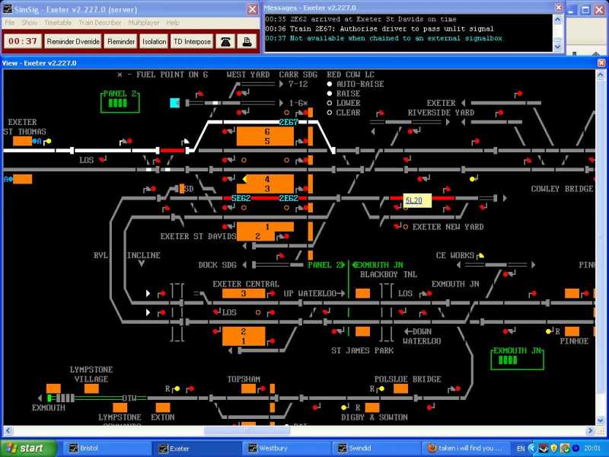Click the View window vertical scroll up arrow
This screenshot has width=609, height=457.
click(600, 74)
